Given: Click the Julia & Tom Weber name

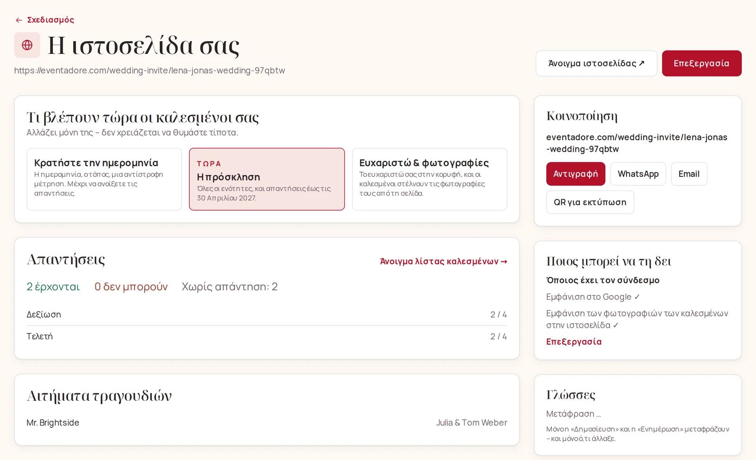Looking at the screenshot, I should (x=472, y=423).
